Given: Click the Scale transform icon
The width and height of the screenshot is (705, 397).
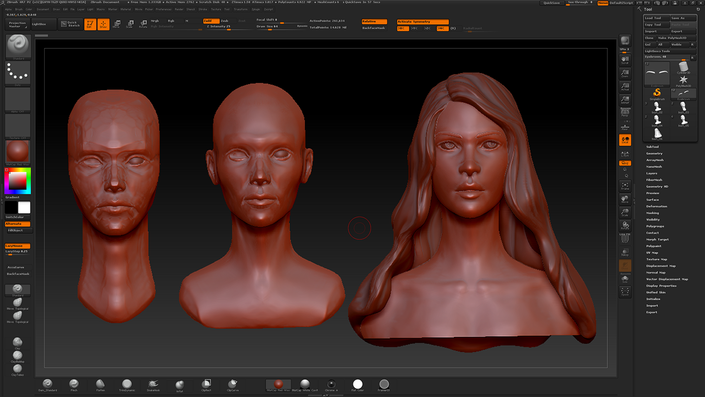Looking at the screenshot, I should click(129, 24).
